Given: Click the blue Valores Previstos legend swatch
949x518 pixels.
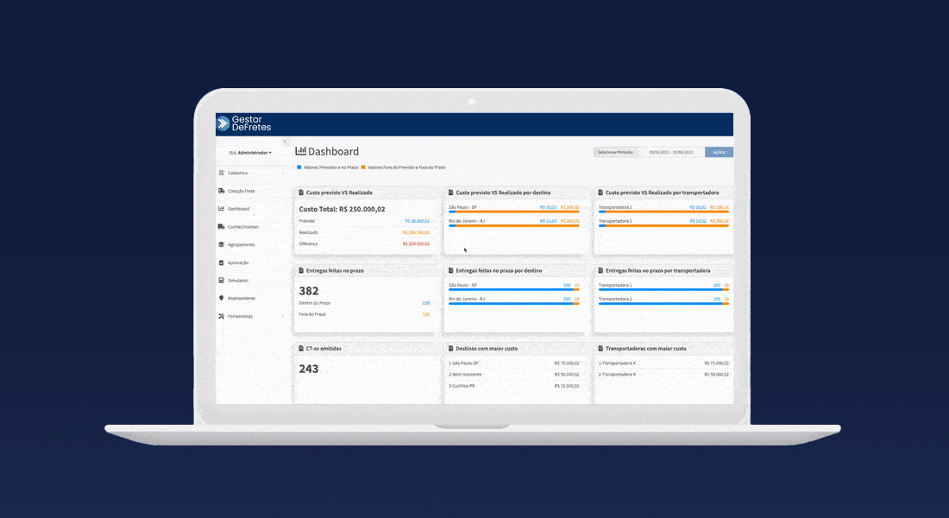Looking at the screenshot, I should (x=299, y=167).
